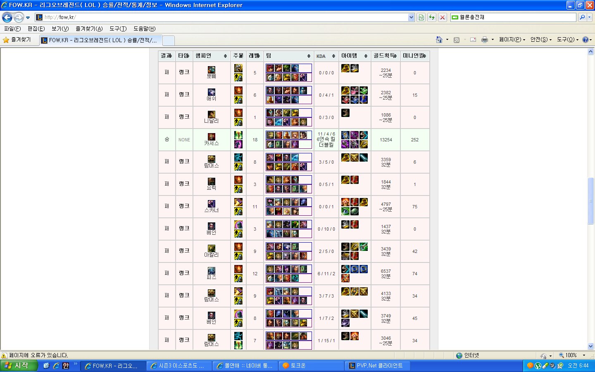Click the IE Forward arrow button
Viewport: 595px width, 372px height.
point(19,17)
